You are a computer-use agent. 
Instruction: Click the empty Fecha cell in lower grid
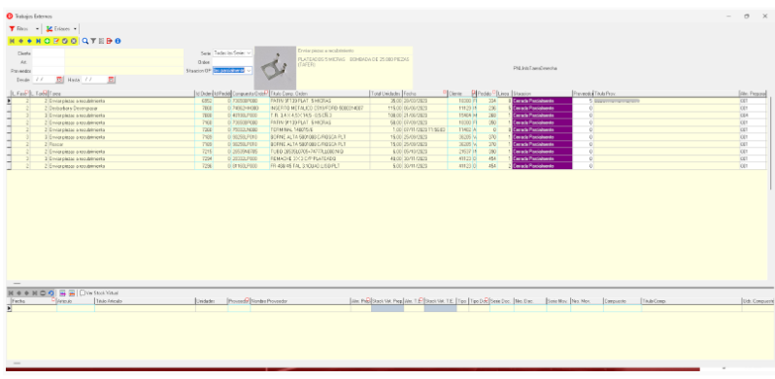(x=34, y=308)
